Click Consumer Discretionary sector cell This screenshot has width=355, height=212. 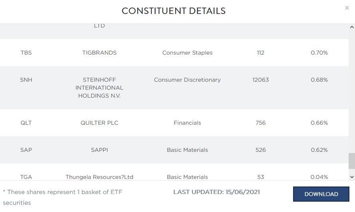click(187, 80)
